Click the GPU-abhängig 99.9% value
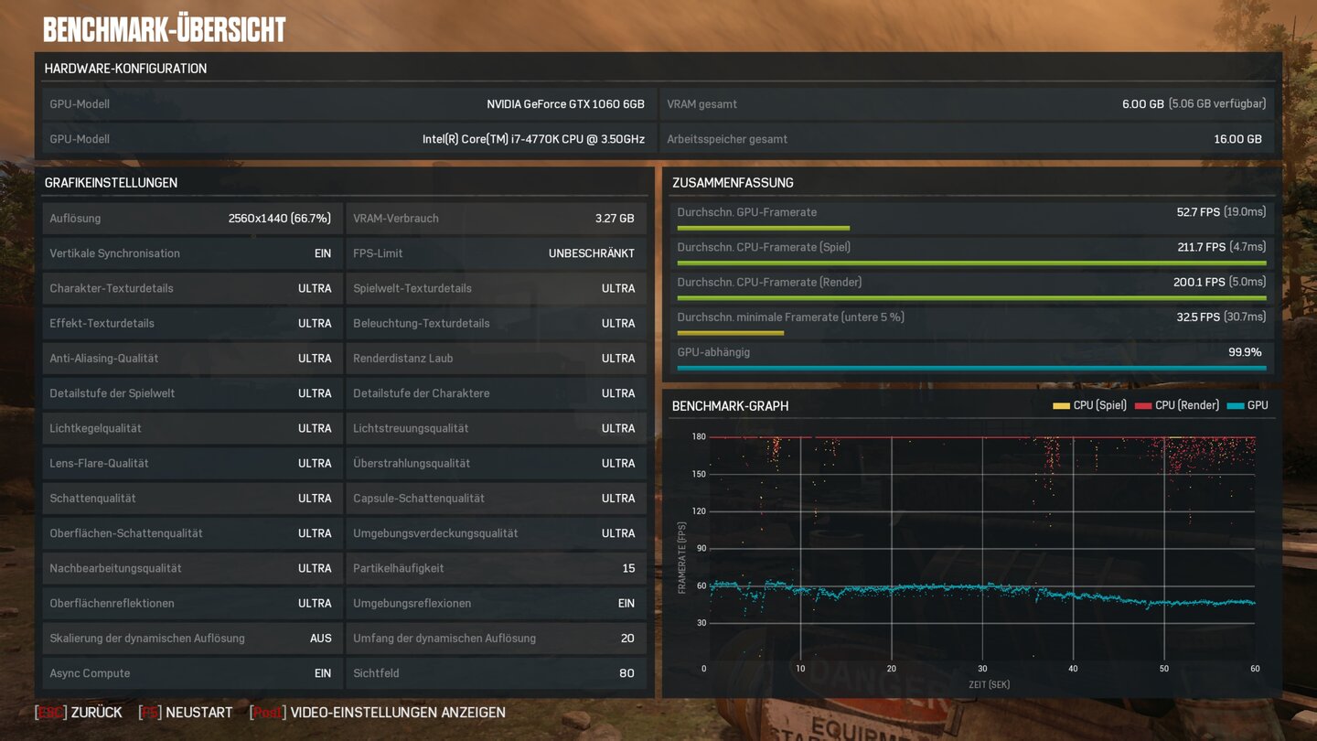 1245,352
